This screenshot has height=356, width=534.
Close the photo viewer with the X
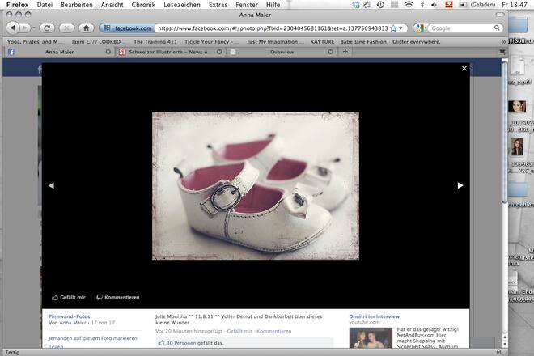pos(464,69)
